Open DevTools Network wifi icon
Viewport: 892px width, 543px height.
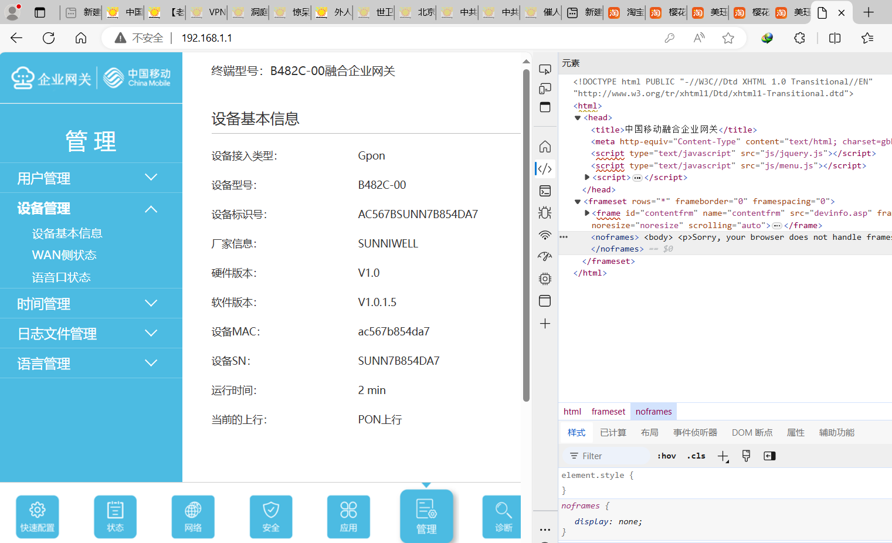[x=545, y=235]
